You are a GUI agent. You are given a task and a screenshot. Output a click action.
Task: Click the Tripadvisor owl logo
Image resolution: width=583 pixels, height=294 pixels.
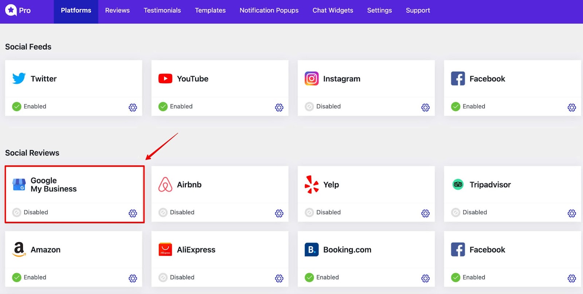pos(458,184)
